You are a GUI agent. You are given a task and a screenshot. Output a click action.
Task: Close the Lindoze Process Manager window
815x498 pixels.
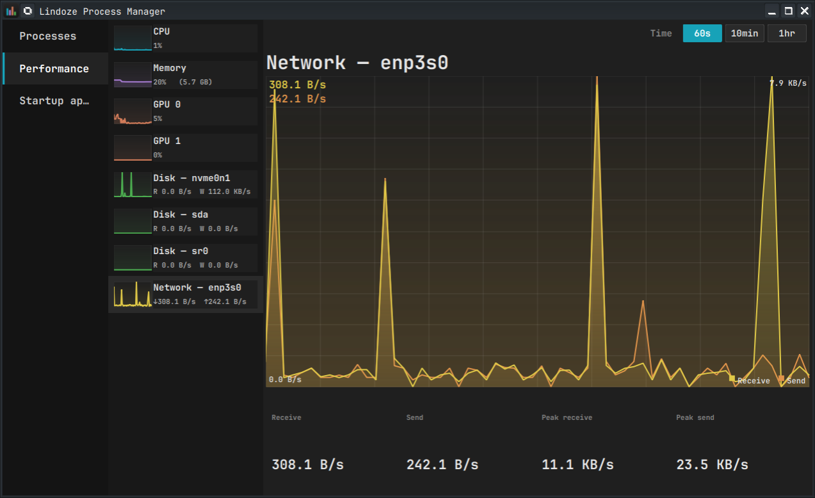pyautogui.click(x=805, y=11)
